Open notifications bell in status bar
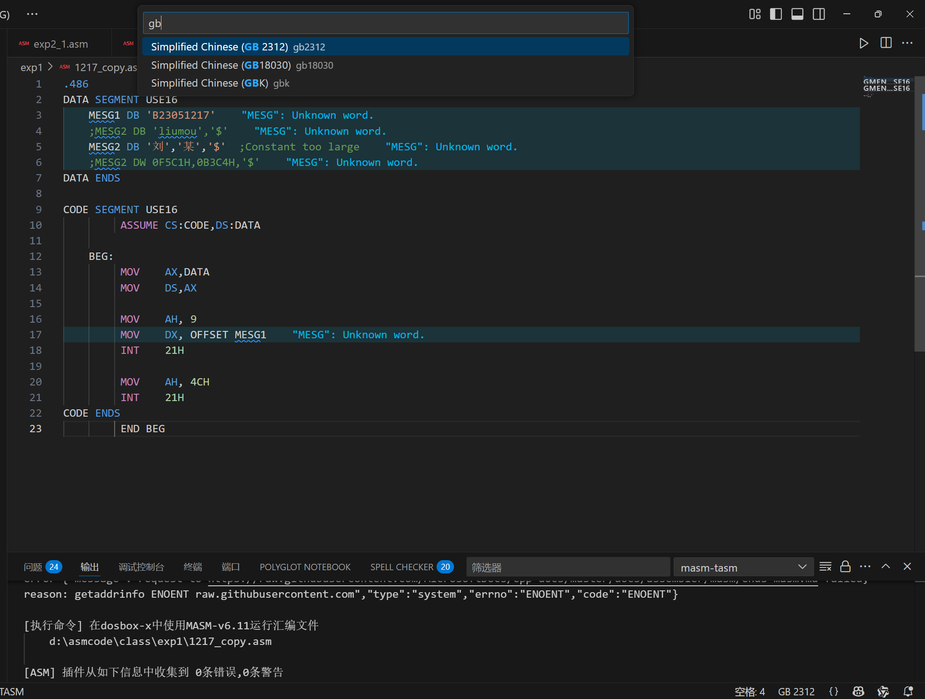Screen dimensions: 925x699 908,691
